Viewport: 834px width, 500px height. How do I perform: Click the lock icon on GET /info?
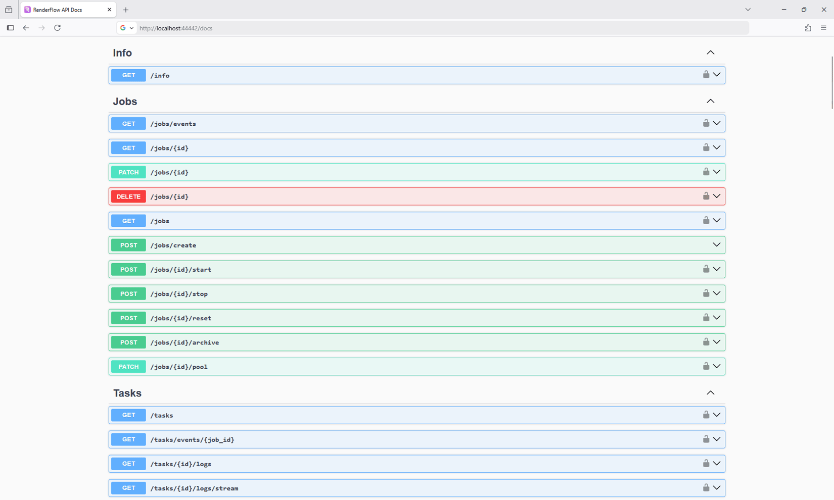coord(706,75)
